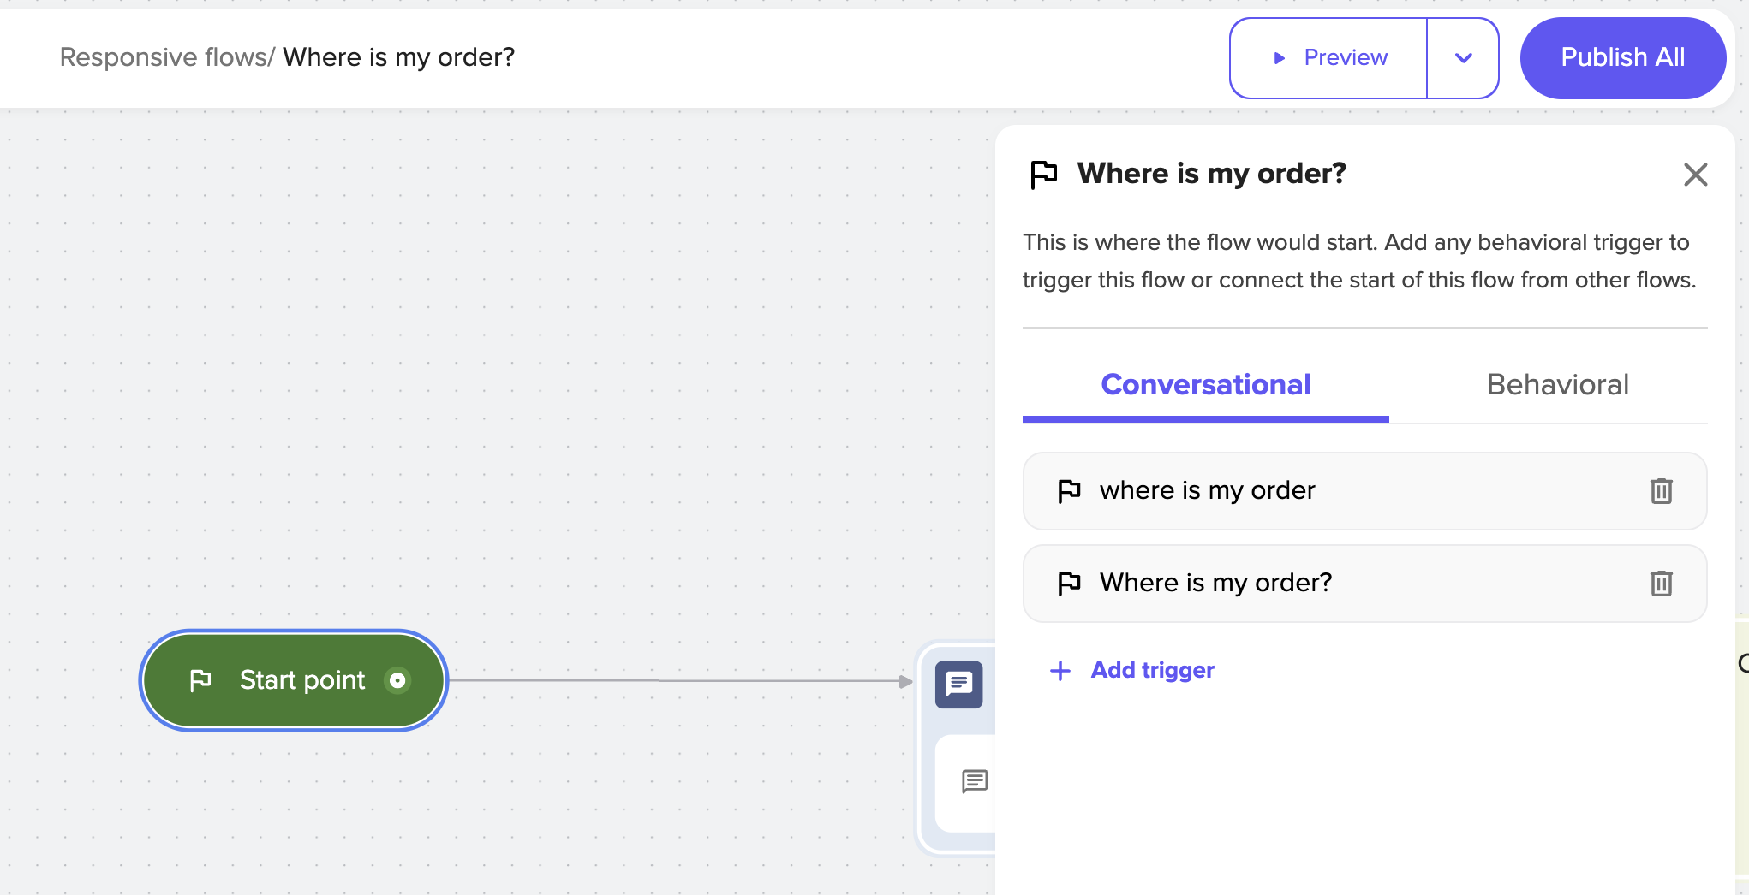The image size is (1749, 895).
Task: Delete the 'Where is my order?' trigger
Action: tap(1661, 584)
